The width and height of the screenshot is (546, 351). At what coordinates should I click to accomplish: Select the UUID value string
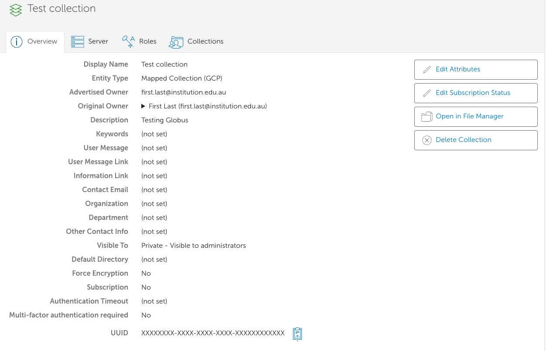(213, 333)
